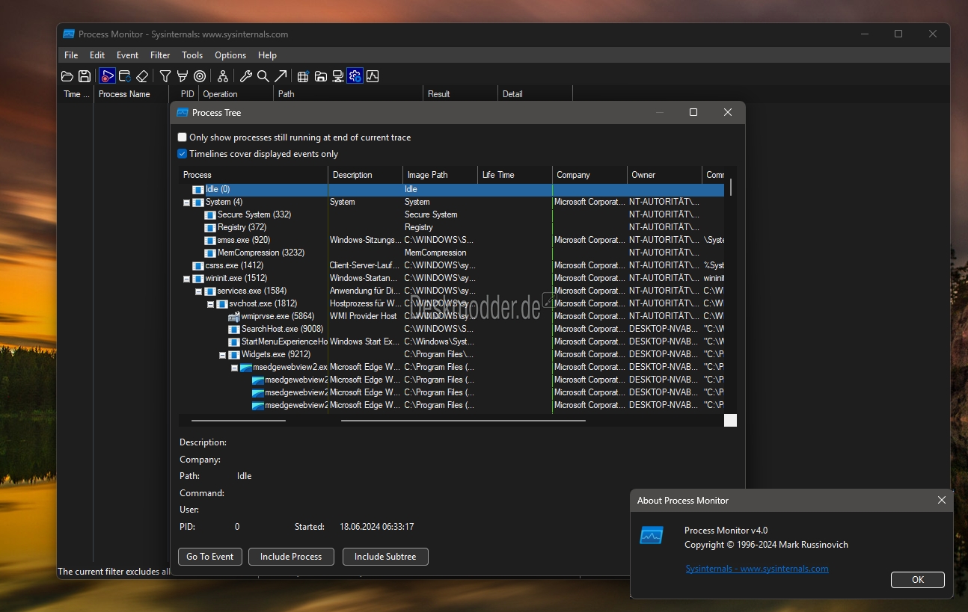
Task: Click the Owner column header
Action: (664, 175)
